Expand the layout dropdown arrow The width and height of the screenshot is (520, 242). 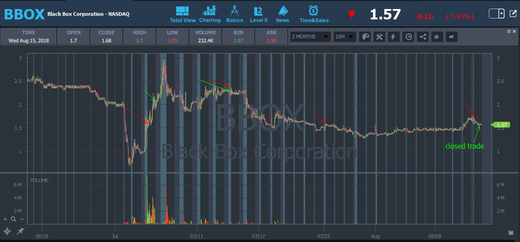point(502,14)
